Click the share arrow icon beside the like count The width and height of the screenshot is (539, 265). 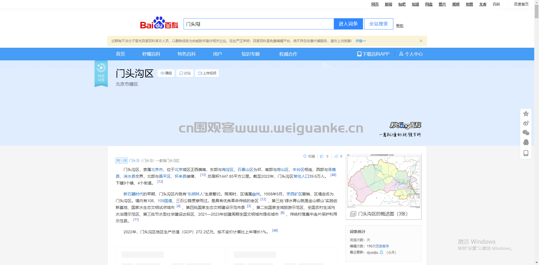[x=336, y=156]
